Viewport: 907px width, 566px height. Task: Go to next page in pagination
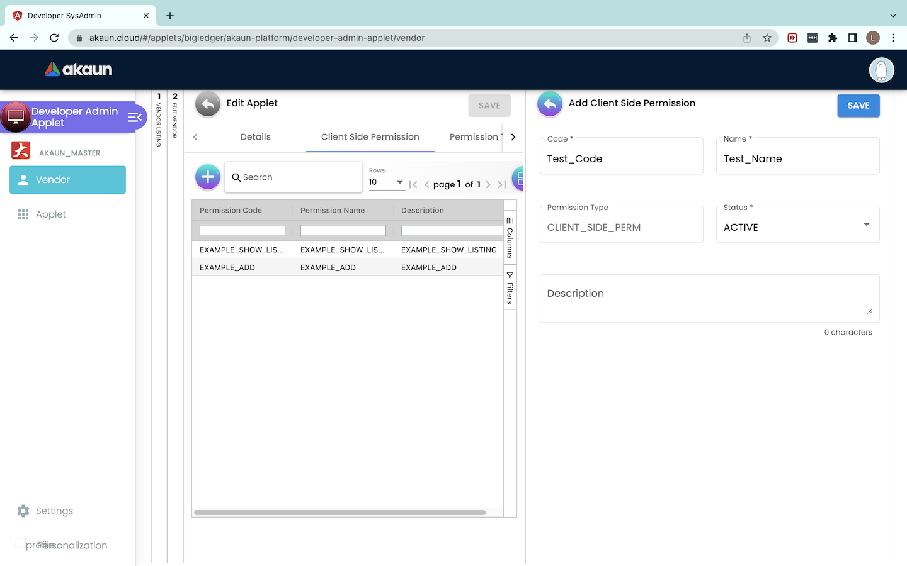488,184
